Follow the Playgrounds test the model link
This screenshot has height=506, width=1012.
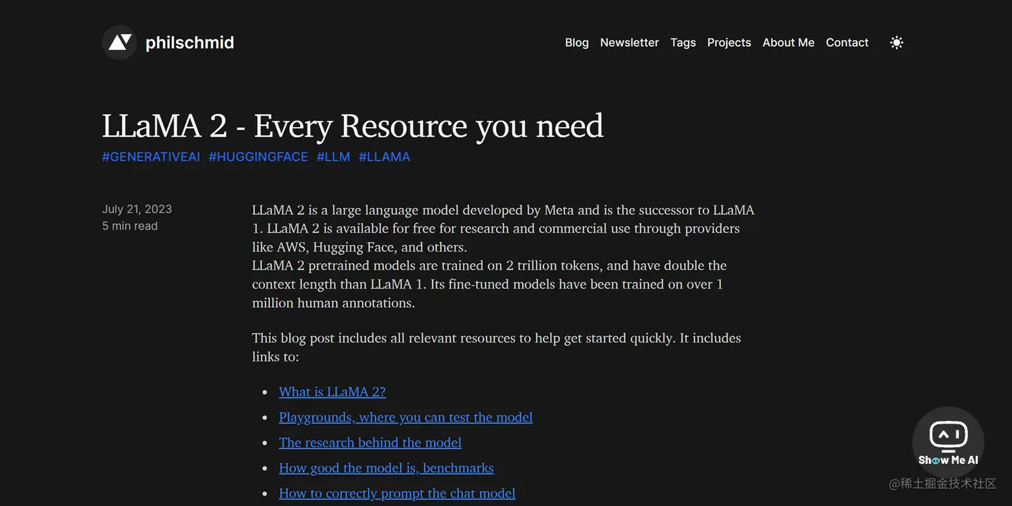[x=406, y=417]
